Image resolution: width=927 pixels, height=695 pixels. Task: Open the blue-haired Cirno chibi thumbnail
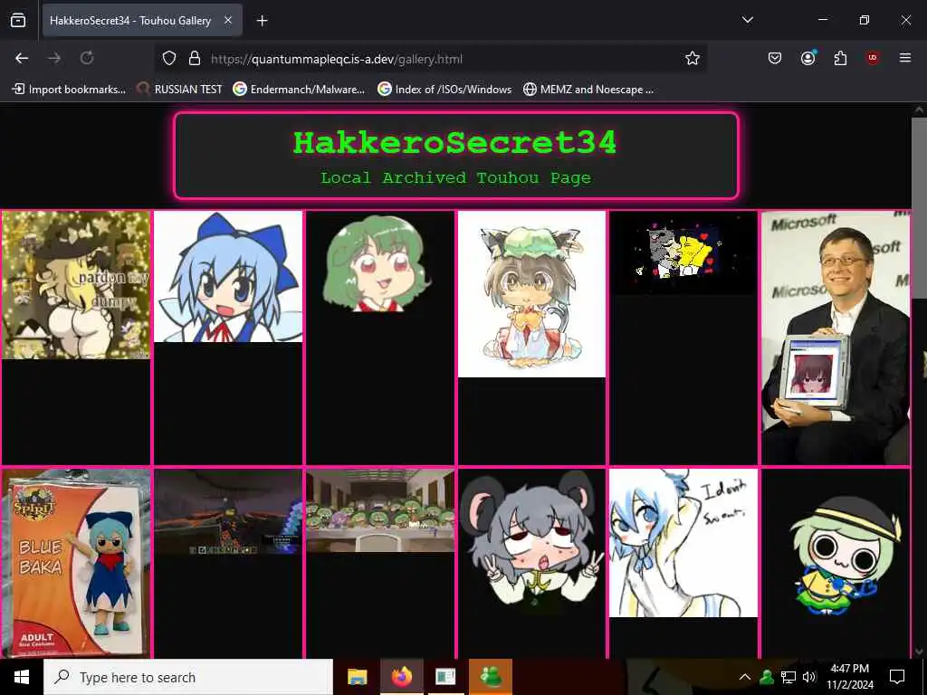(228, 277)
